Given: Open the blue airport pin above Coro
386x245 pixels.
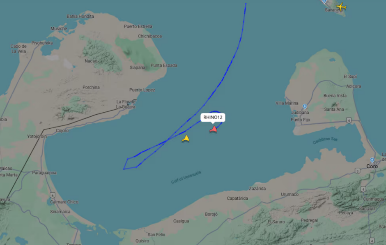Looking at the screenshot, I should (x=372, y=160).
